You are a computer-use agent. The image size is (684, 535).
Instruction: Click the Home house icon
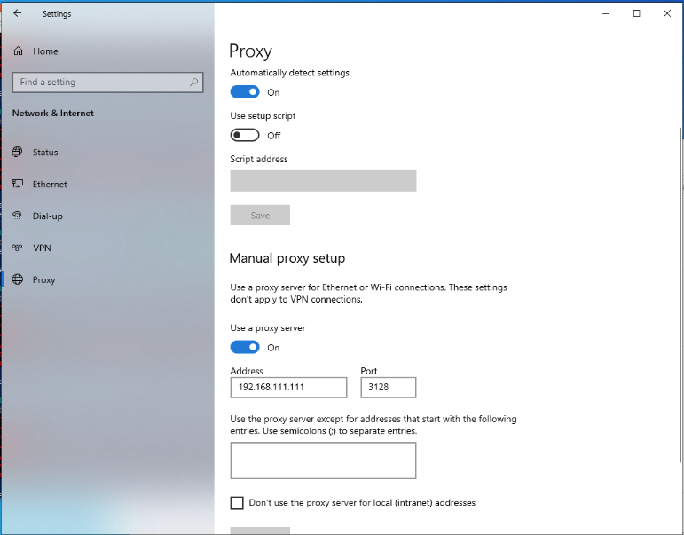pyautogui.click(x=18, y=51)
